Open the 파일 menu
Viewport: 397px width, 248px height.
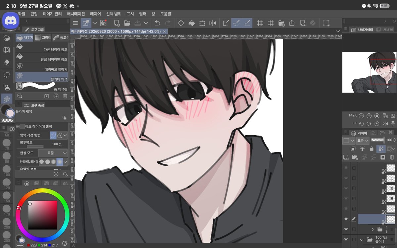pos(22,14)
